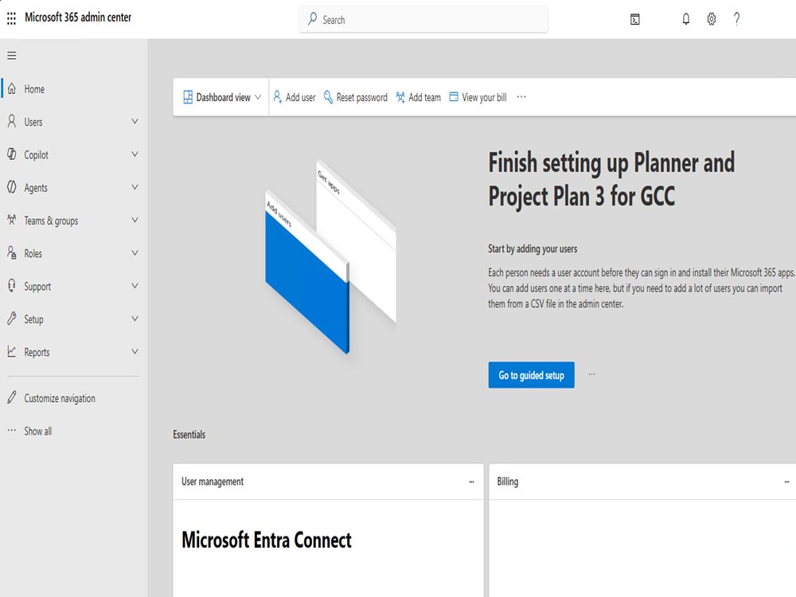Image resolution: width=796 pixels, height=597 pixels.
Task: Click the Copilot icon in sidebar
Action: coord(12,154)
